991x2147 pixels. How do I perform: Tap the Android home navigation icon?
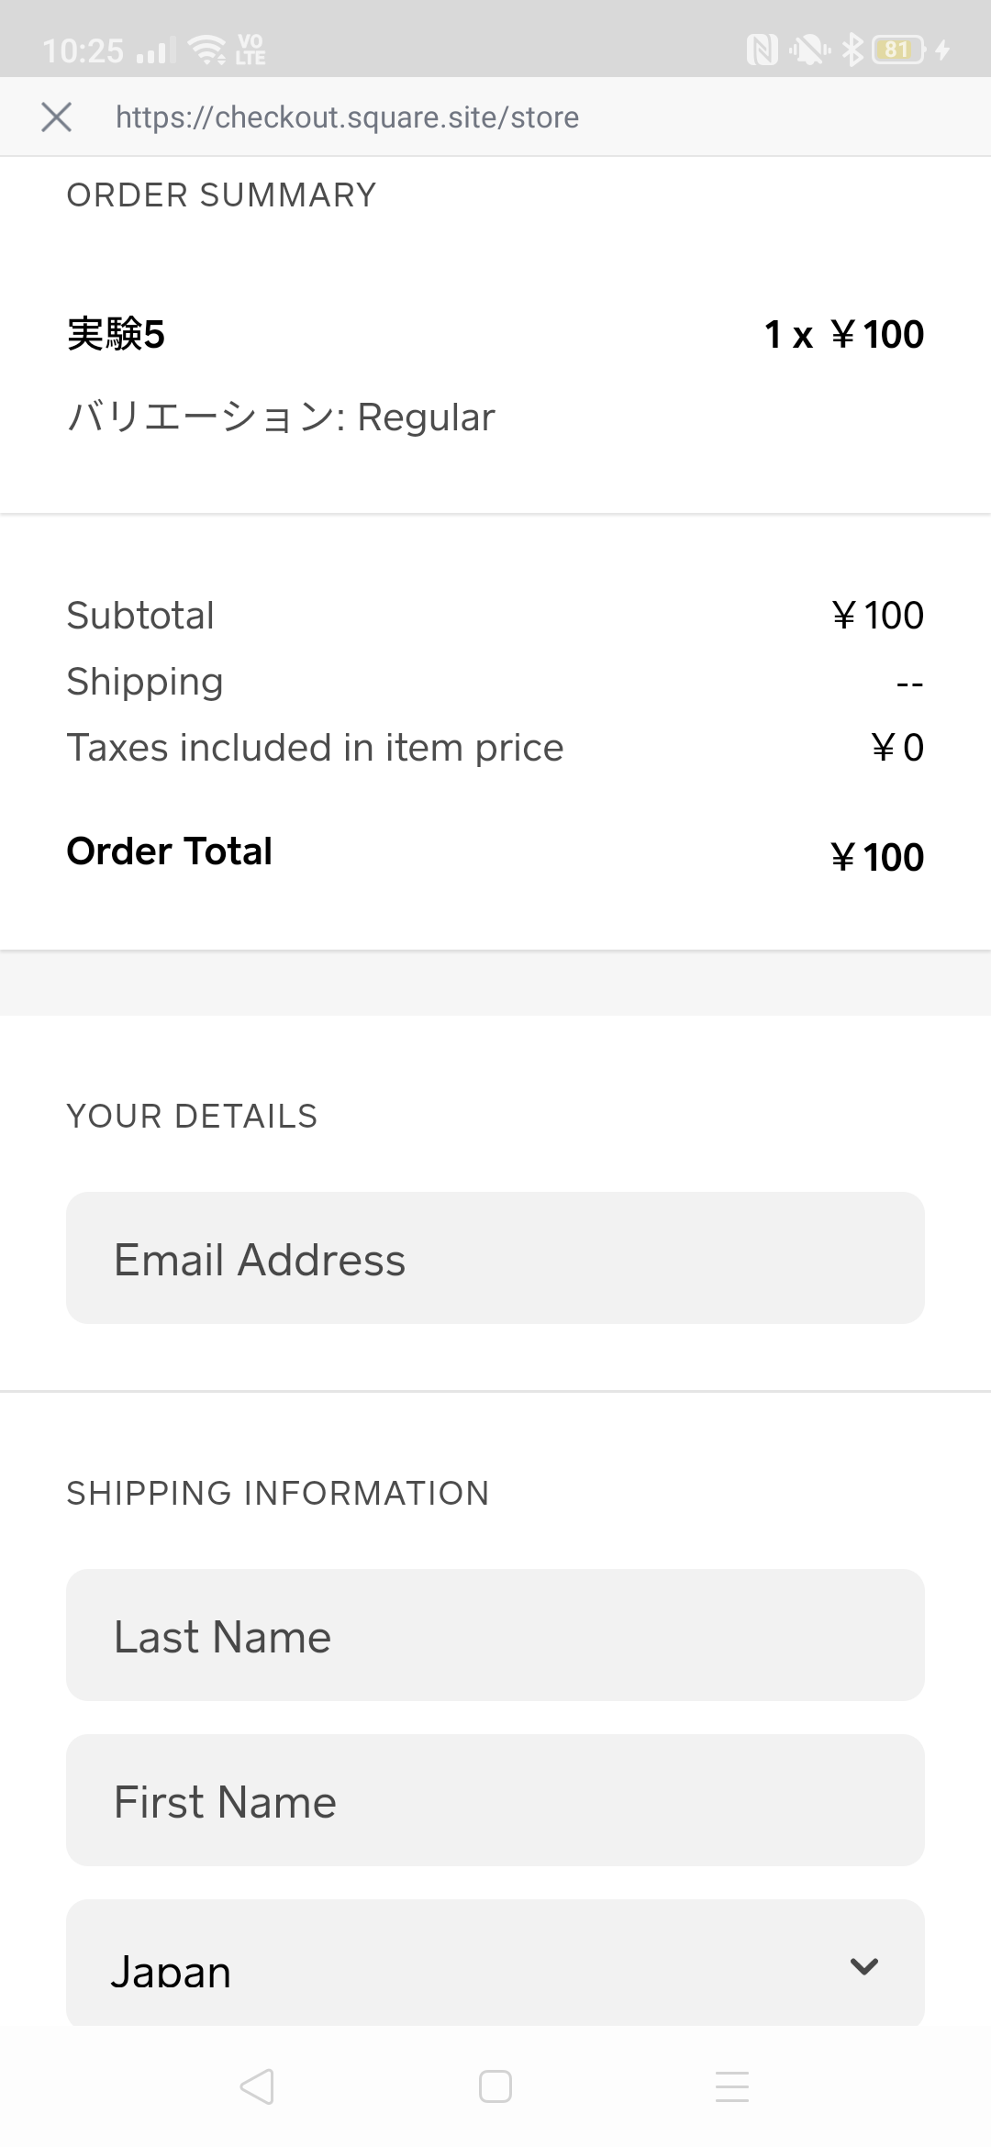point(495,2086)
